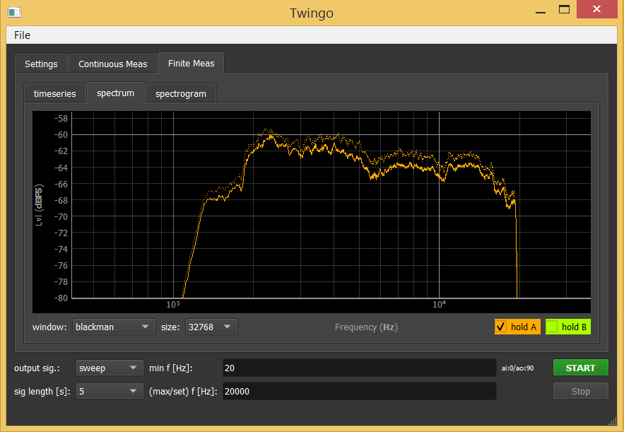Click the green START button
624x432 pixels.
[581, 368]
